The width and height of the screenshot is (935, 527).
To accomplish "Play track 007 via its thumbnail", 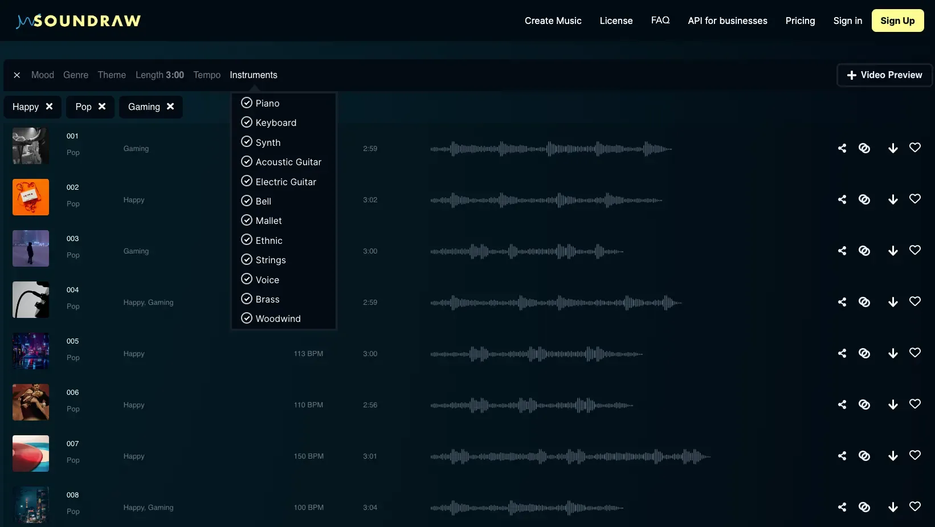I will 31,454.
